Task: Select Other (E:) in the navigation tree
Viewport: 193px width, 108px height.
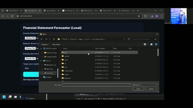Action: [x=50, y=73]
